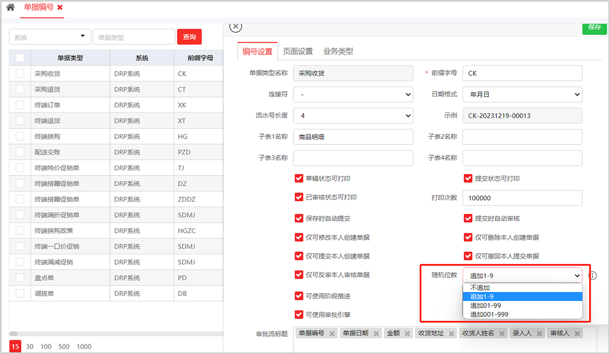Click the circular close icon on settings panel
The image size is (610, 354).
click(236, 26)
